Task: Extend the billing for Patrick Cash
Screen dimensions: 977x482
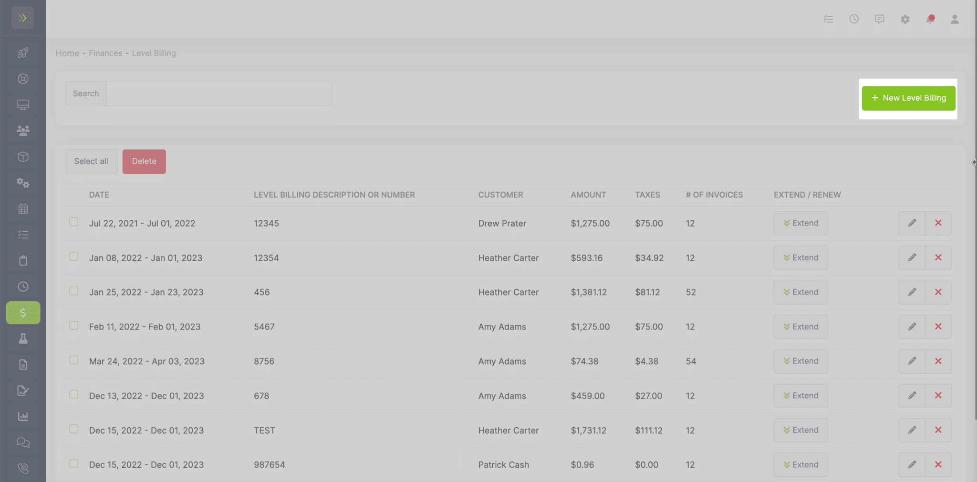Action: tap(800, 464)
